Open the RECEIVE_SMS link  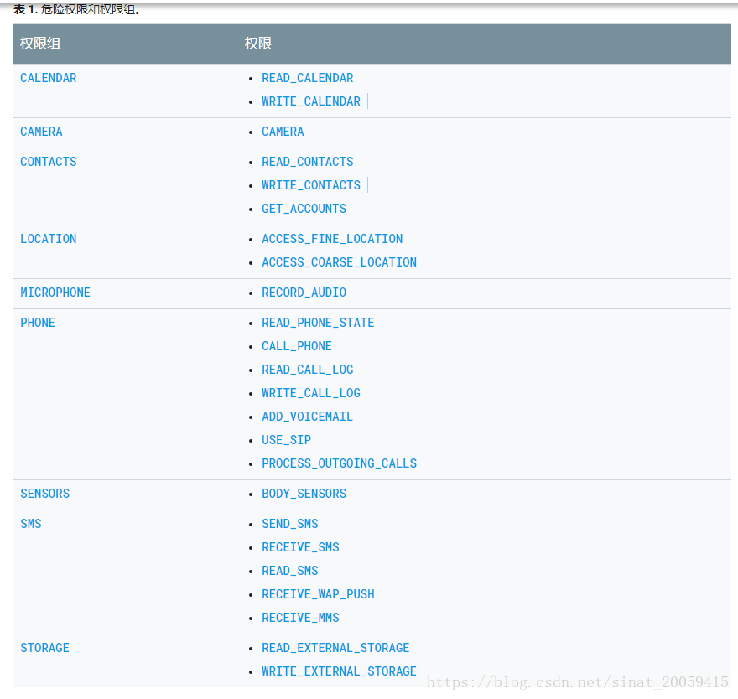tap(300, 547)
